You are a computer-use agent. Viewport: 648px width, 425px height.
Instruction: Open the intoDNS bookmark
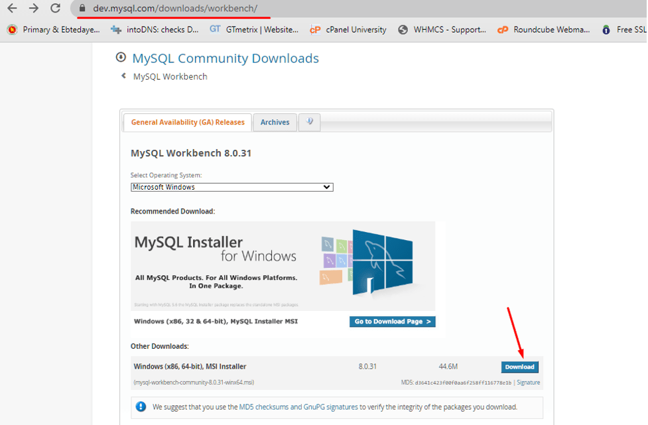[155, 30]
